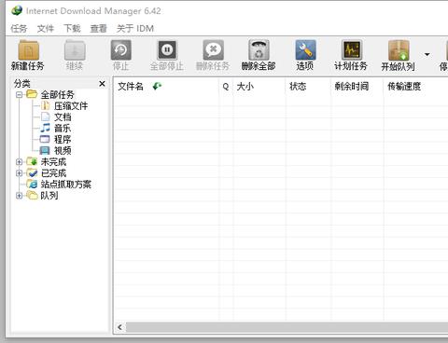Select the 音乐 category

pos(63,129)
